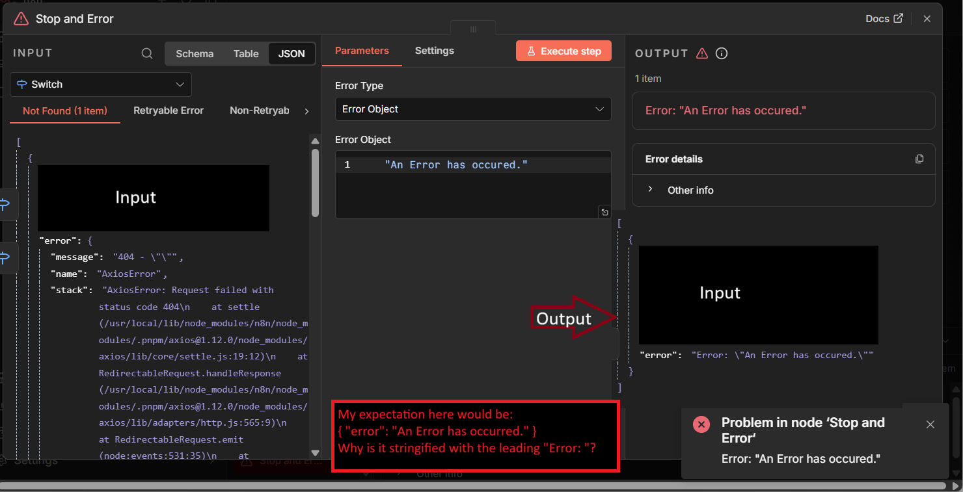The height and width of the screenshot is (492, 963).
Task: Click inside the Error Object code editor
Action: point(473,188)
